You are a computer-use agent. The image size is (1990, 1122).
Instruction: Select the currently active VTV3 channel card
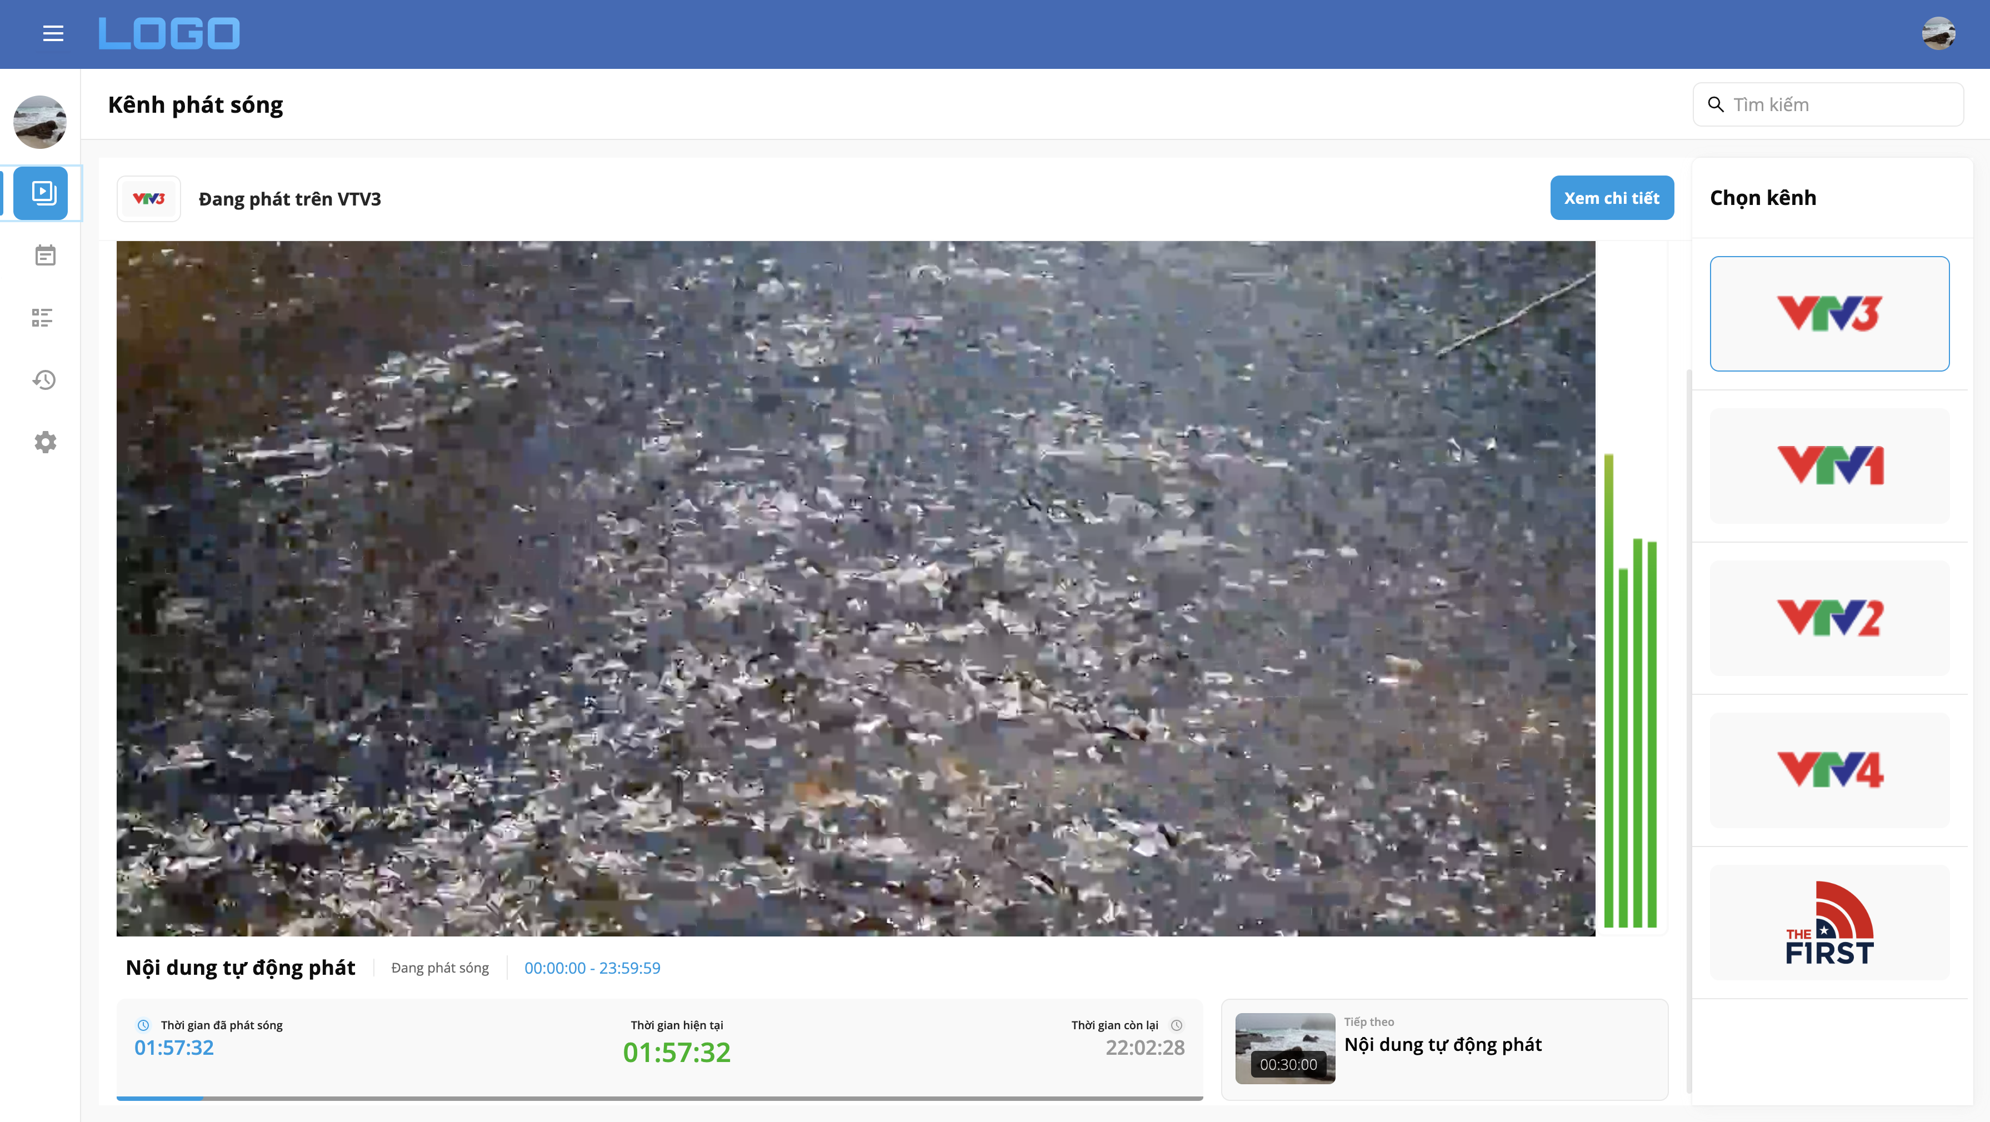click(x=1829, y=313)
